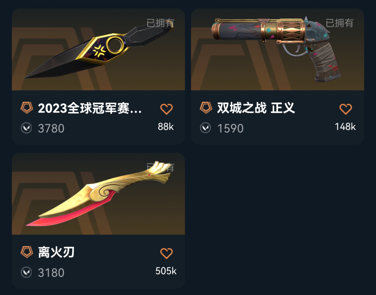Open the Arcane revolver skin image
This screenshot has height=295, width=376.
coord(277,50)
